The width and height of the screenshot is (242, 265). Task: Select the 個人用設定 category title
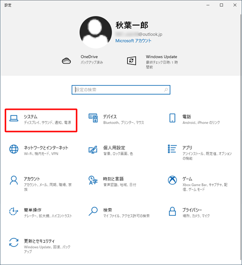114,147
